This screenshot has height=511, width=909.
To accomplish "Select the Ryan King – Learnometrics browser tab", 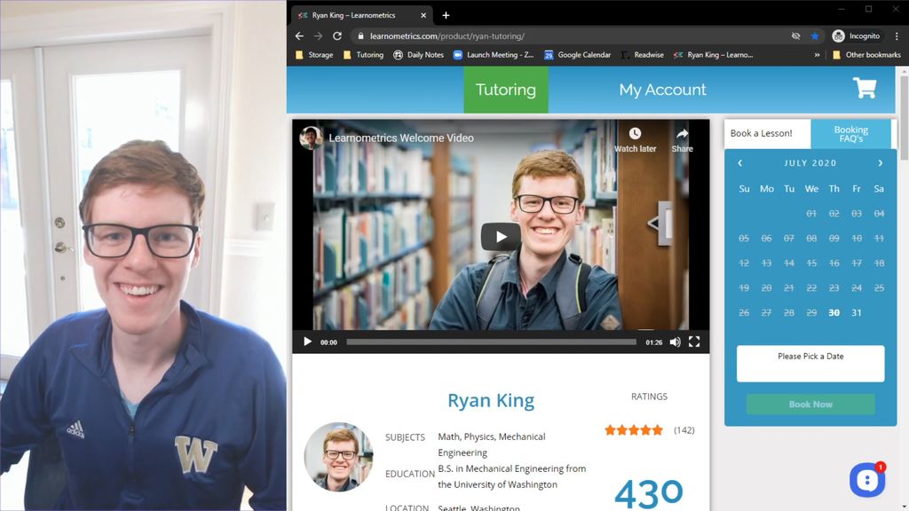I will pyautogui.click(x=360, y=16).
